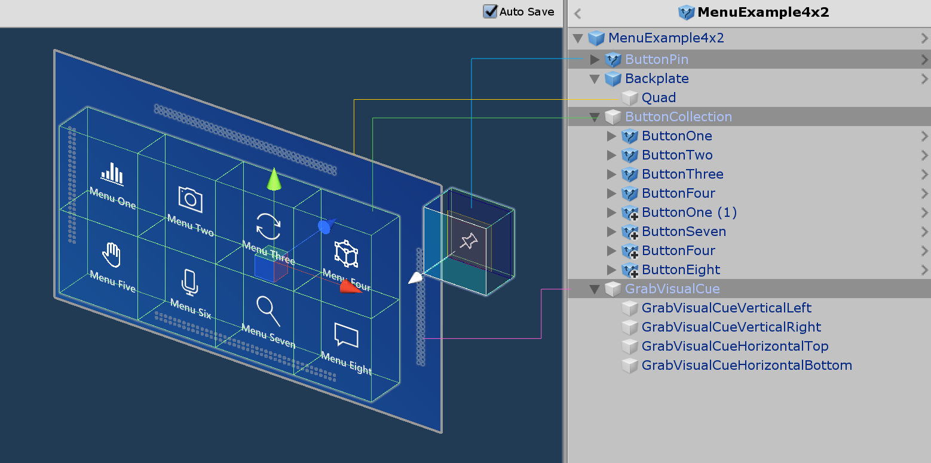Expand the ButtonOne node
Viewport: 931px width, 463px height.
coord(611,136)
